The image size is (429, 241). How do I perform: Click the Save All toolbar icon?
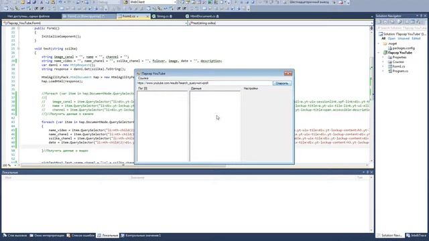click(x=34, y=2)
